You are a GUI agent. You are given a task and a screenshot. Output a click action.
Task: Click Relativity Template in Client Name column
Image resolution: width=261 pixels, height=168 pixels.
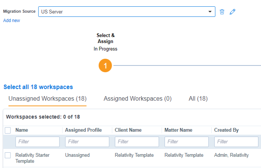pos(134,155)
